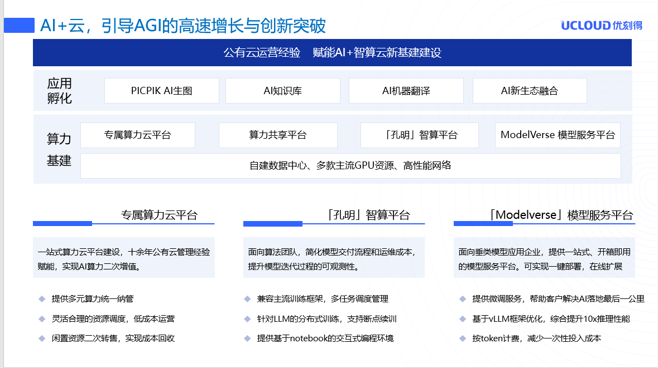Image resolution: width=658 pixels, height=368 pixels.
Task: Select the banner '公有云运营经验 赋能AI+智算云新基建建设'
Action: tap(333, 53)
